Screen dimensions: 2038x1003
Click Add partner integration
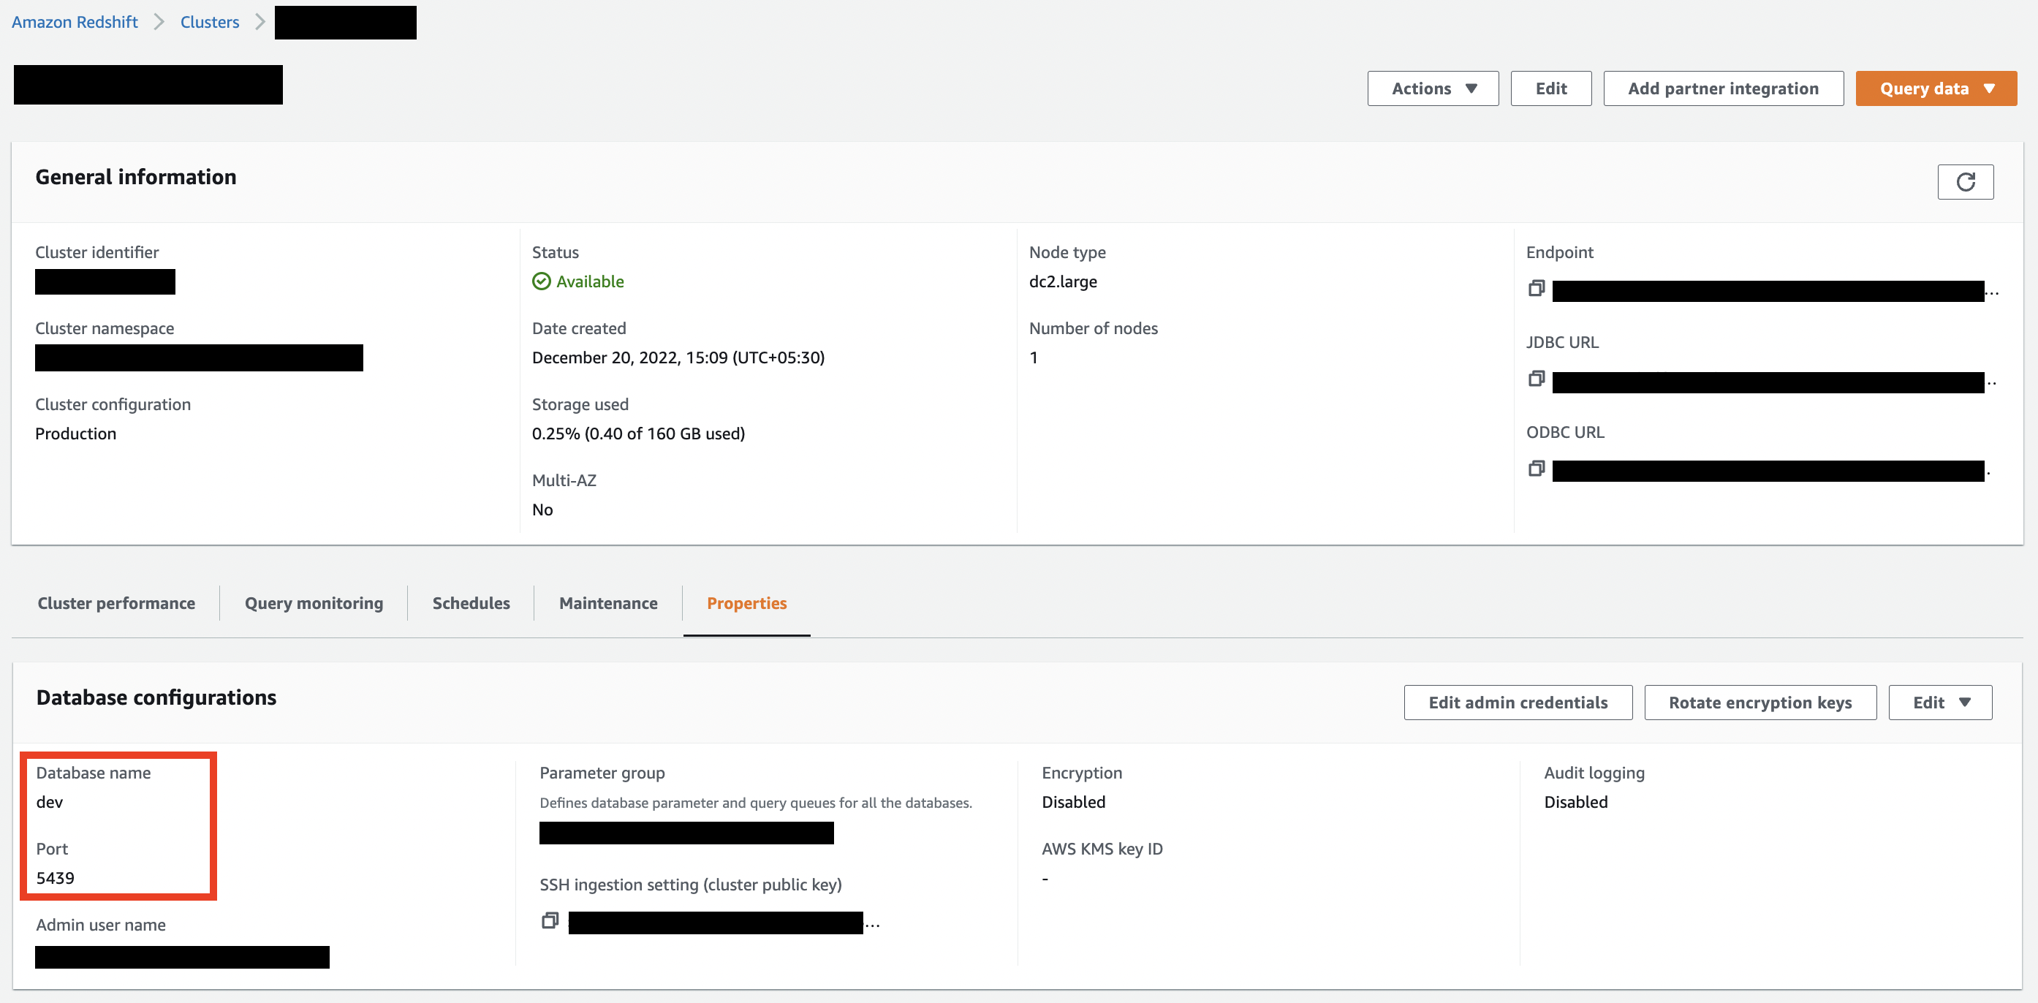click(x=1722, y=88)
